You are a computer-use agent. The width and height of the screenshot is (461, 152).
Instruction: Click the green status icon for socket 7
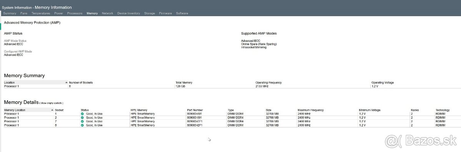click(82, 121)
